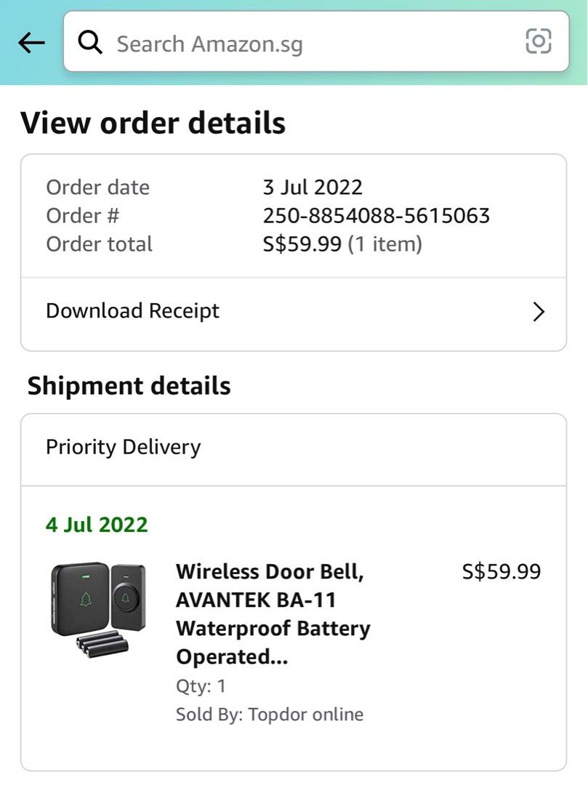This screenshot has height=785, width=588.
Task: Select the Search Amazon.sg input field
Action: [291, 42]
